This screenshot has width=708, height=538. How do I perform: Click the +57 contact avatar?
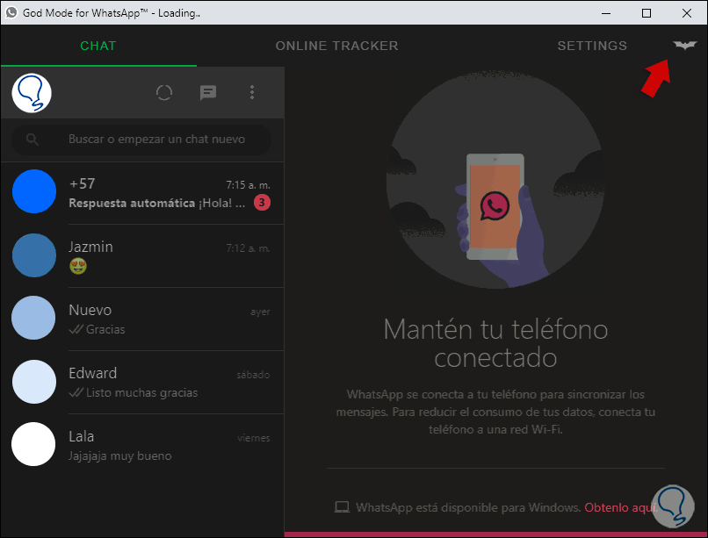[34, 191]
